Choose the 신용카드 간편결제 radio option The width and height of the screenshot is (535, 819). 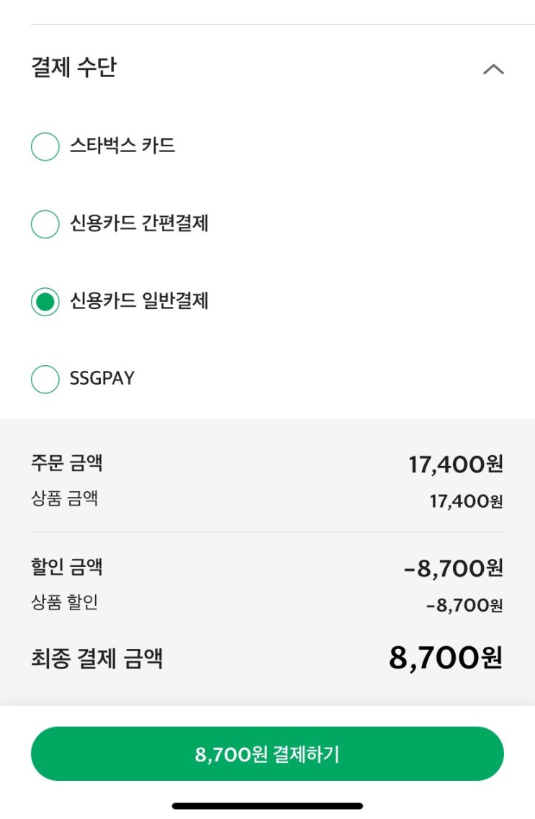45,224
